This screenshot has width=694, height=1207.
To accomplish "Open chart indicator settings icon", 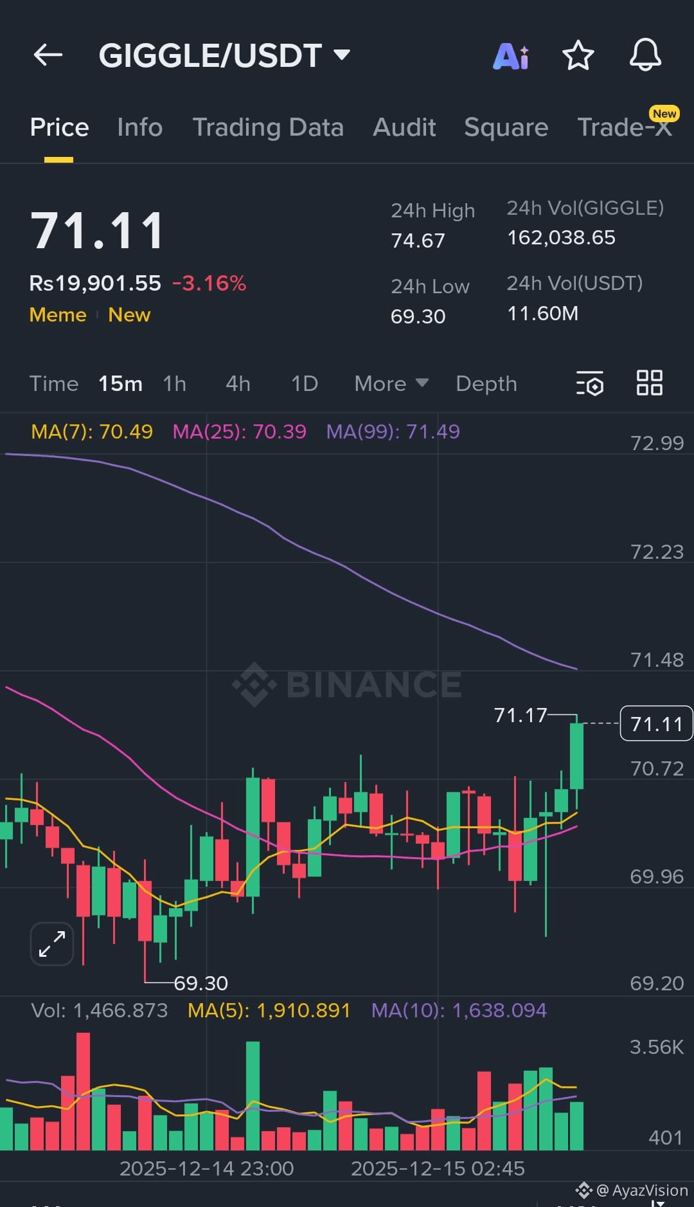I will (x=590, y=384).
